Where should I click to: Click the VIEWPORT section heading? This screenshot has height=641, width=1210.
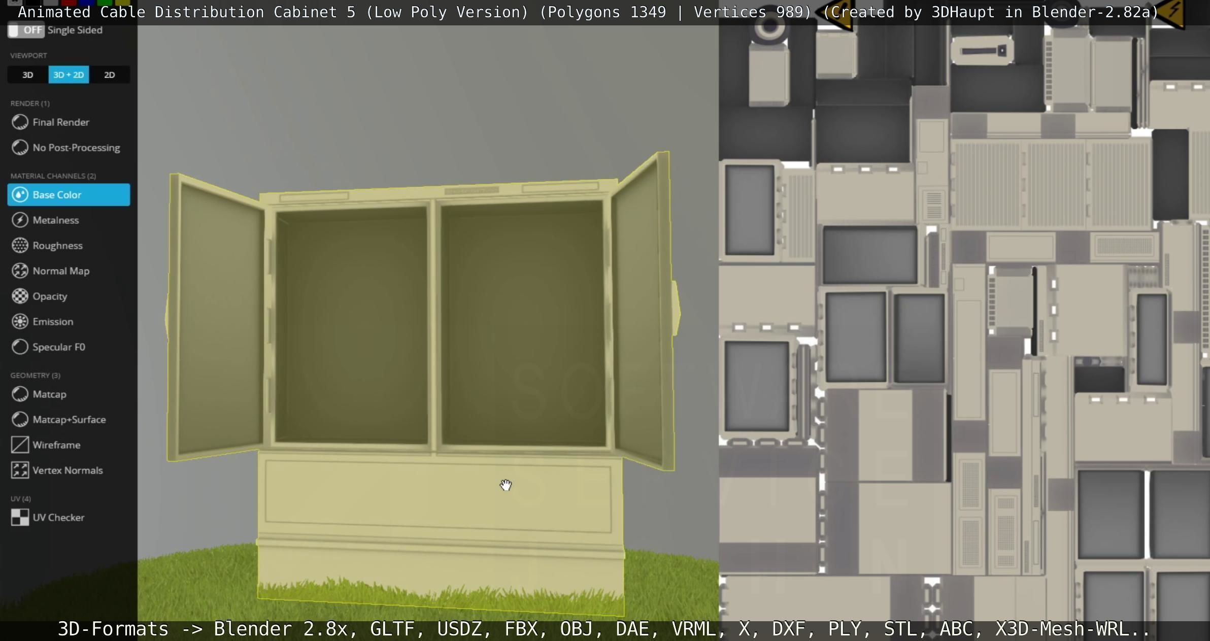point(28,55)
